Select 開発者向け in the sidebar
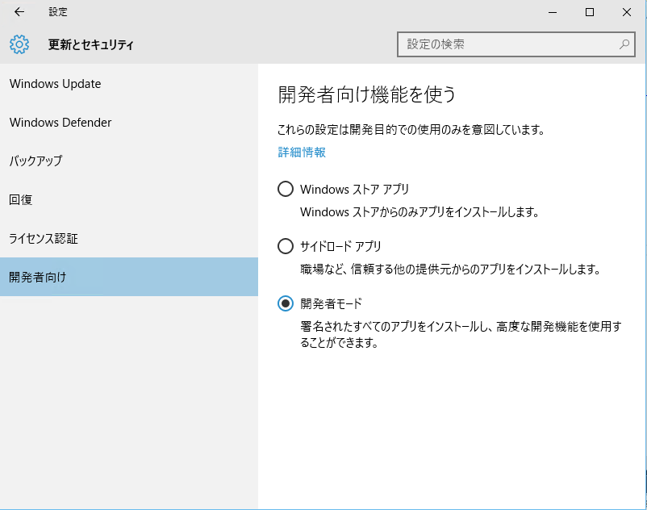The height and width of the screenshot is (510, 647). [x=38, y=277]
